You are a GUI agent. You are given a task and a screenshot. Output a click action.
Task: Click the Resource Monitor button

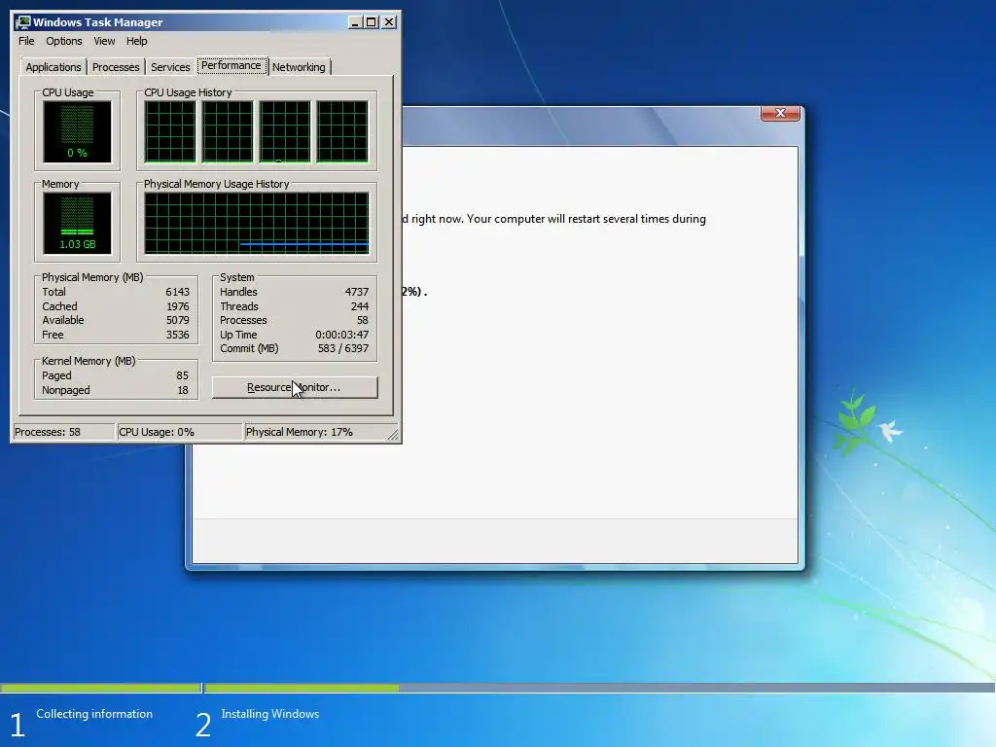click(295, 387)
